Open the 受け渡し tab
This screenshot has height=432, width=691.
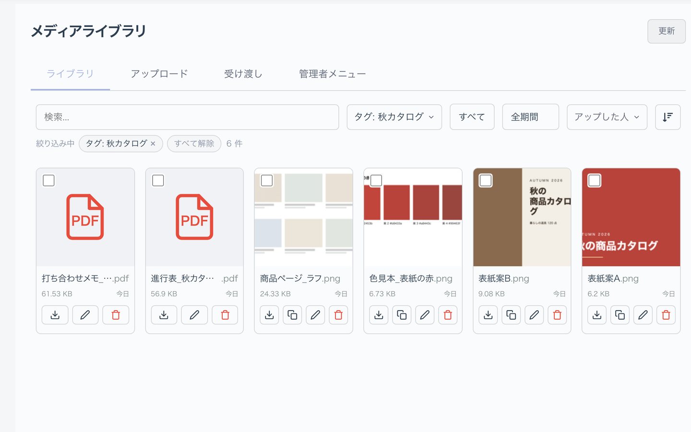point(243,74)
